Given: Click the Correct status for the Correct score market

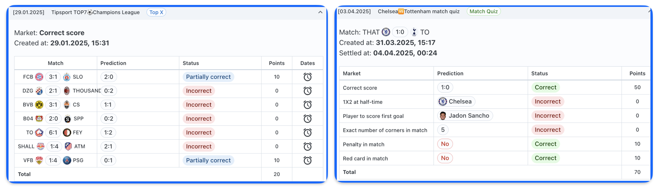Looking at the screenshot, I should pyautogui.click(x=546, y=87).
